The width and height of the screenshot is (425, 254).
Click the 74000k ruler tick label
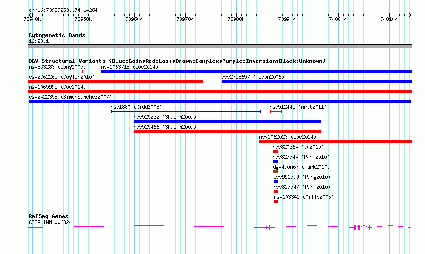338,19
